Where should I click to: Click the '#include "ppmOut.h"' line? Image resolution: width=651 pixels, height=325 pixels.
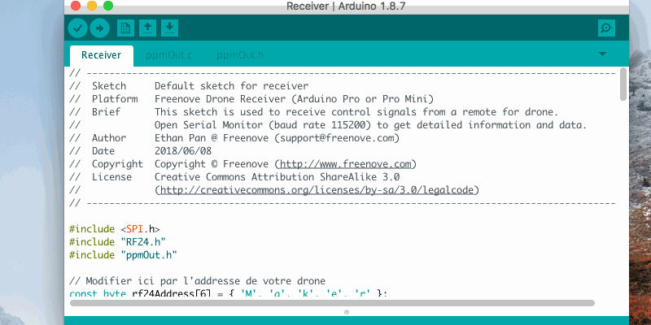(124, 255)
